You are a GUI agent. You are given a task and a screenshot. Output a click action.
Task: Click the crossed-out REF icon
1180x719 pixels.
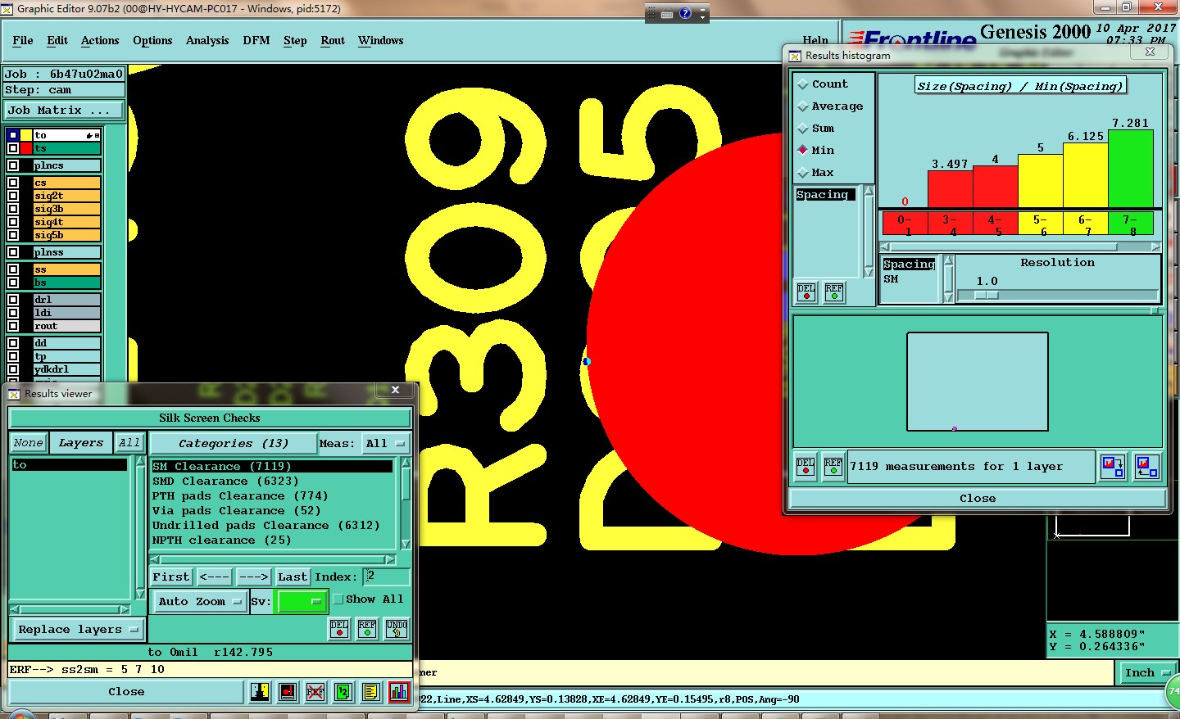pyautogui.click(x=315, y=692)
